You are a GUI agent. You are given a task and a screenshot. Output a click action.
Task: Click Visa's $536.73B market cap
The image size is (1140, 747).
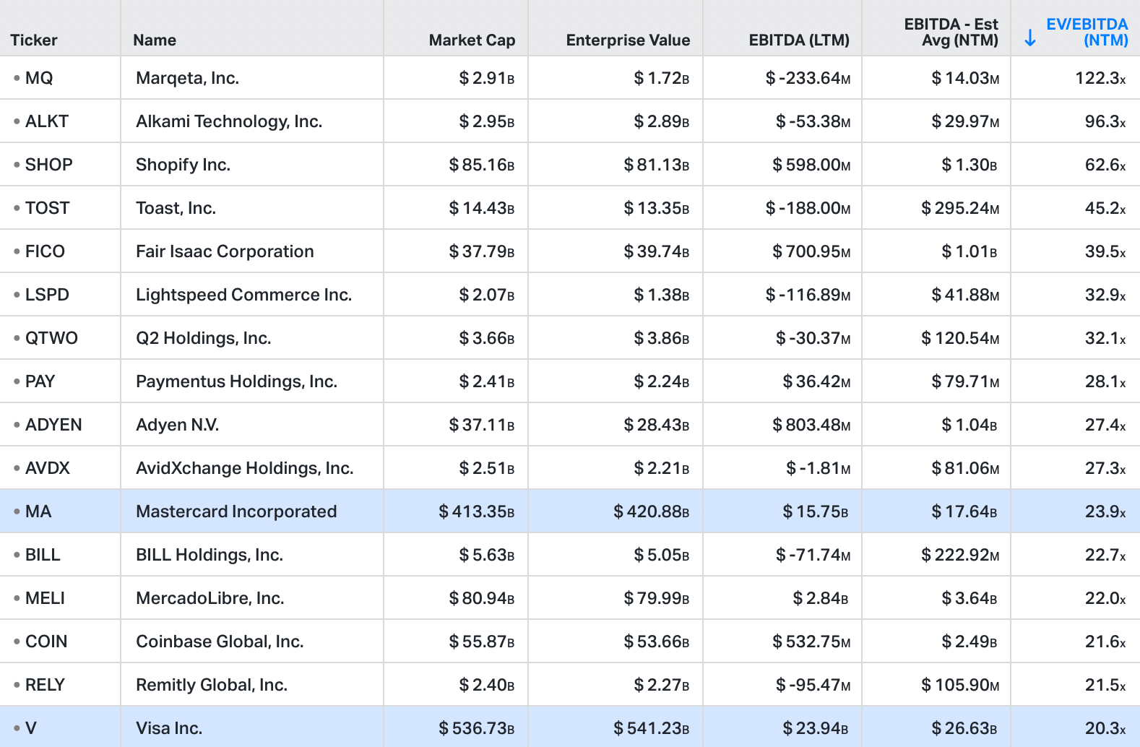point(477,728)
